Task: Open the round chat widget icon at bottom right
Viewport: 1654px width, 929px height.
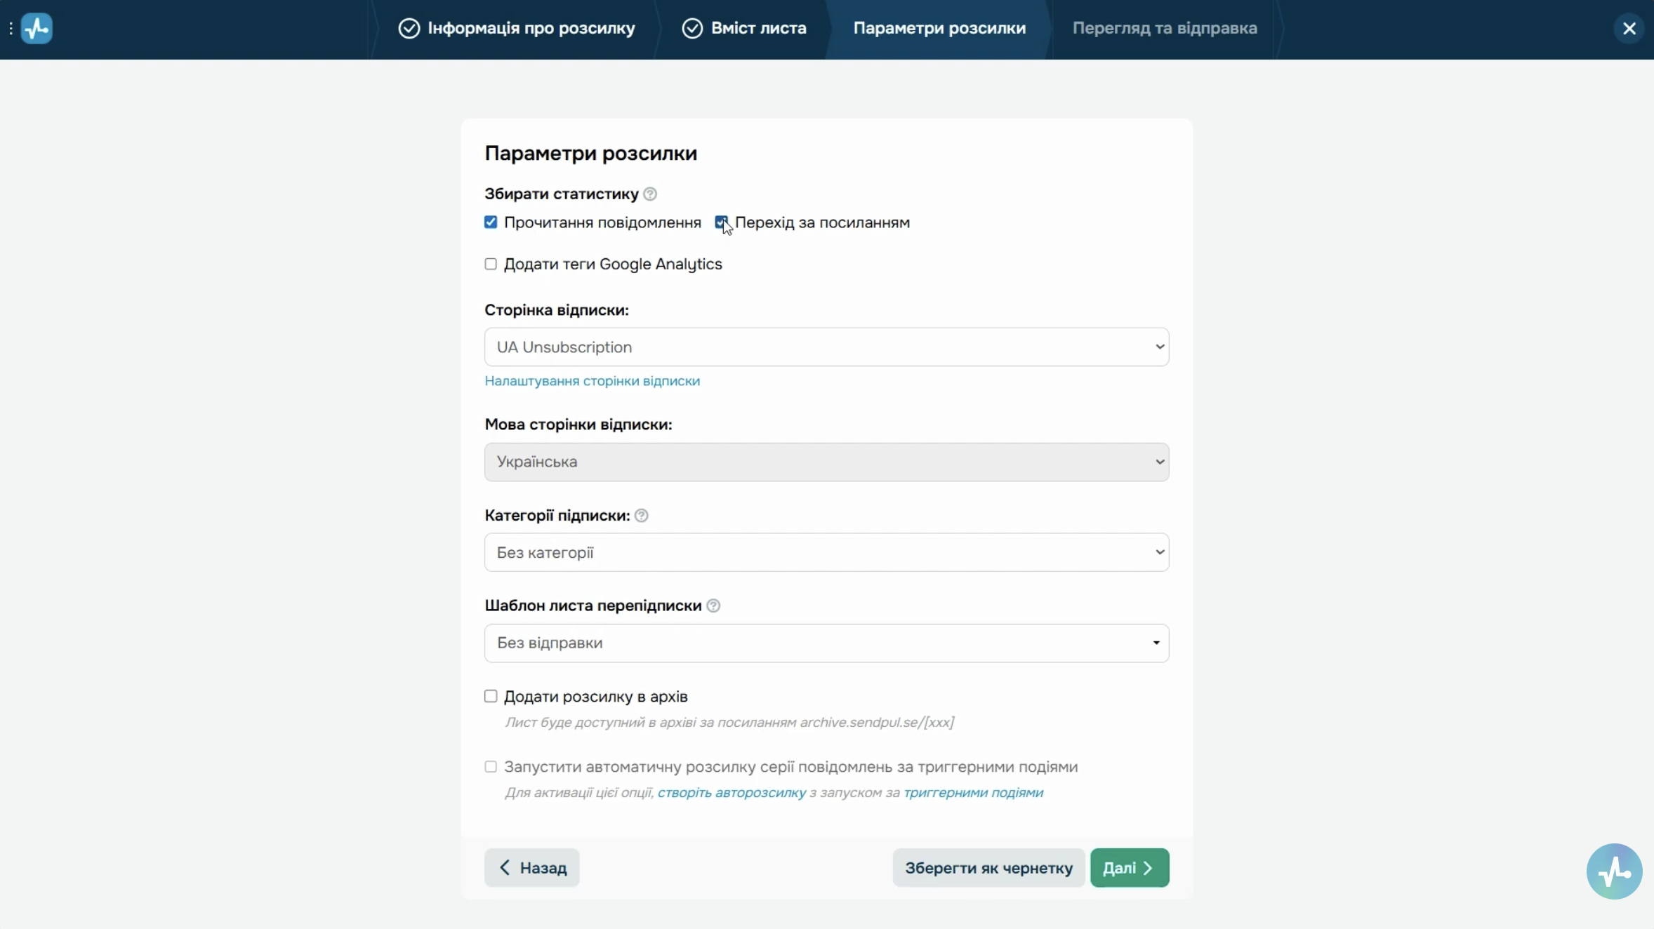Action: (x=1614, y=871)
